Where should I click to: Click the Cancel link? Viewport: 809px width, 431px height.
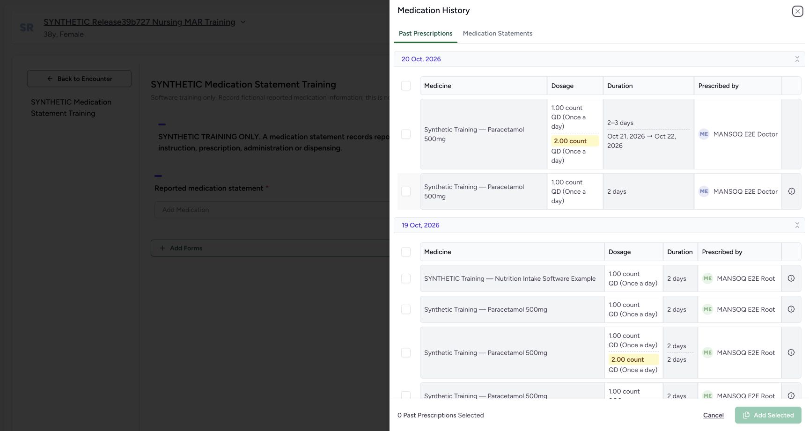tap(713, 415)
